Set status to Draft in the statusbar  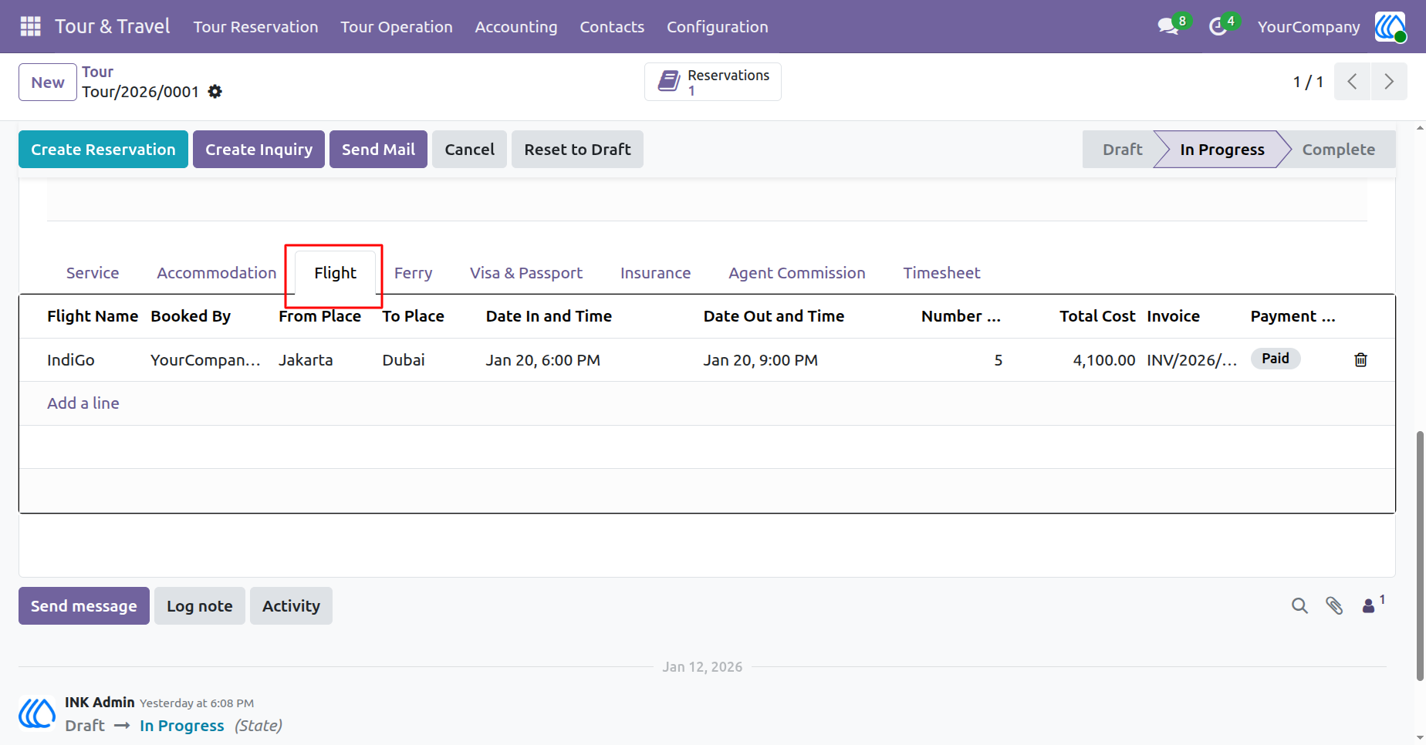pyautogui.click(x=1122, y=150)
